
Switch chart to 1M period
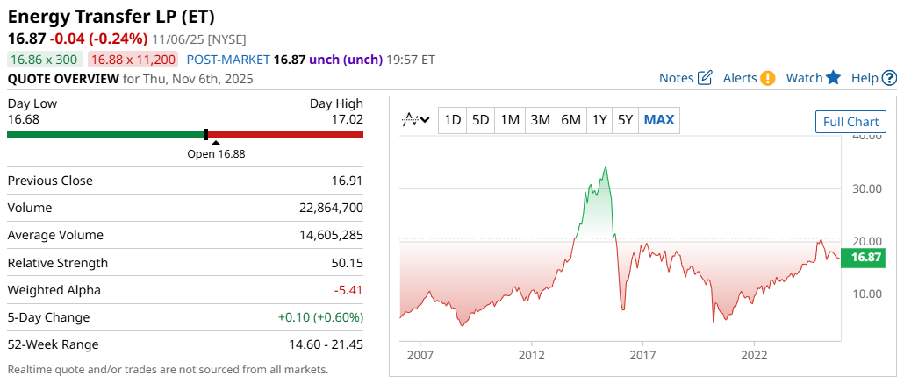point(510,120)
